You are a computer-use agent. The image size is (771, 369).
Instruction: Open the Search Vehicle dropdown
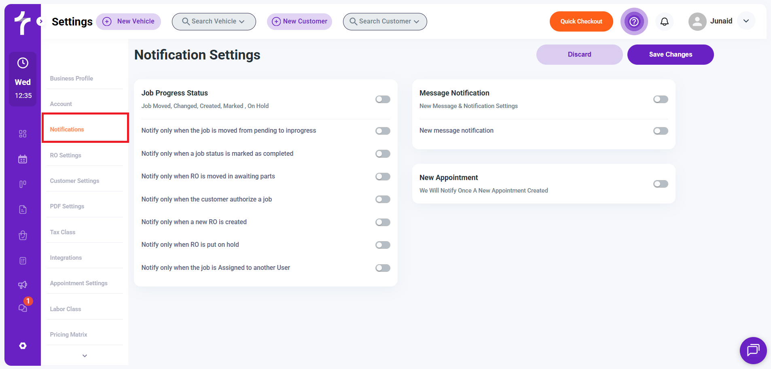214,21
